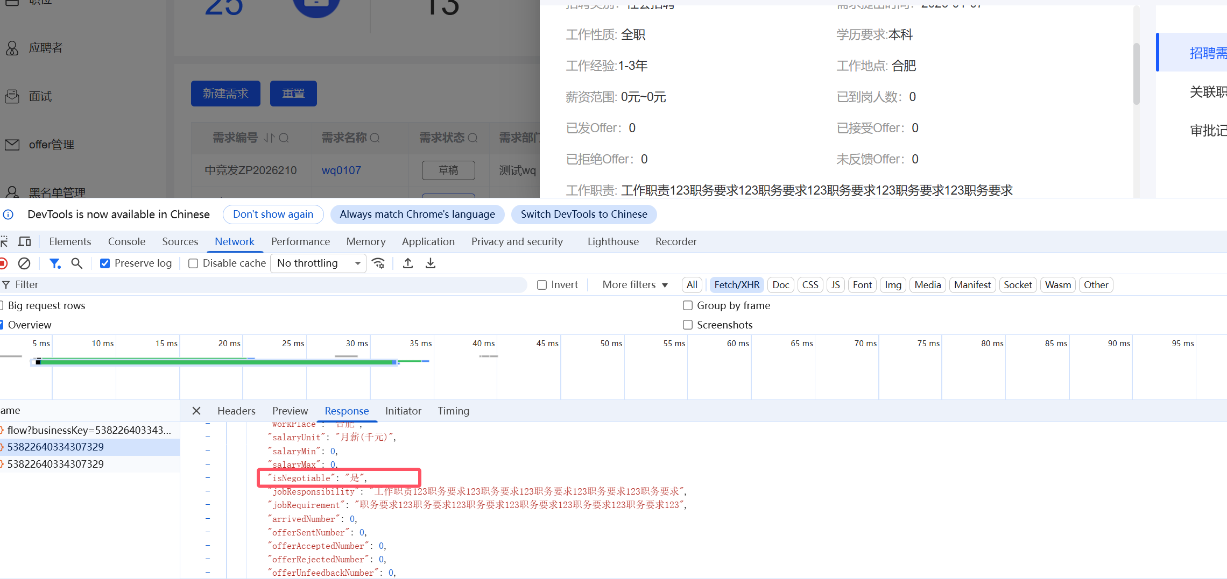Click the export HAR download icon

click(431, 263)
